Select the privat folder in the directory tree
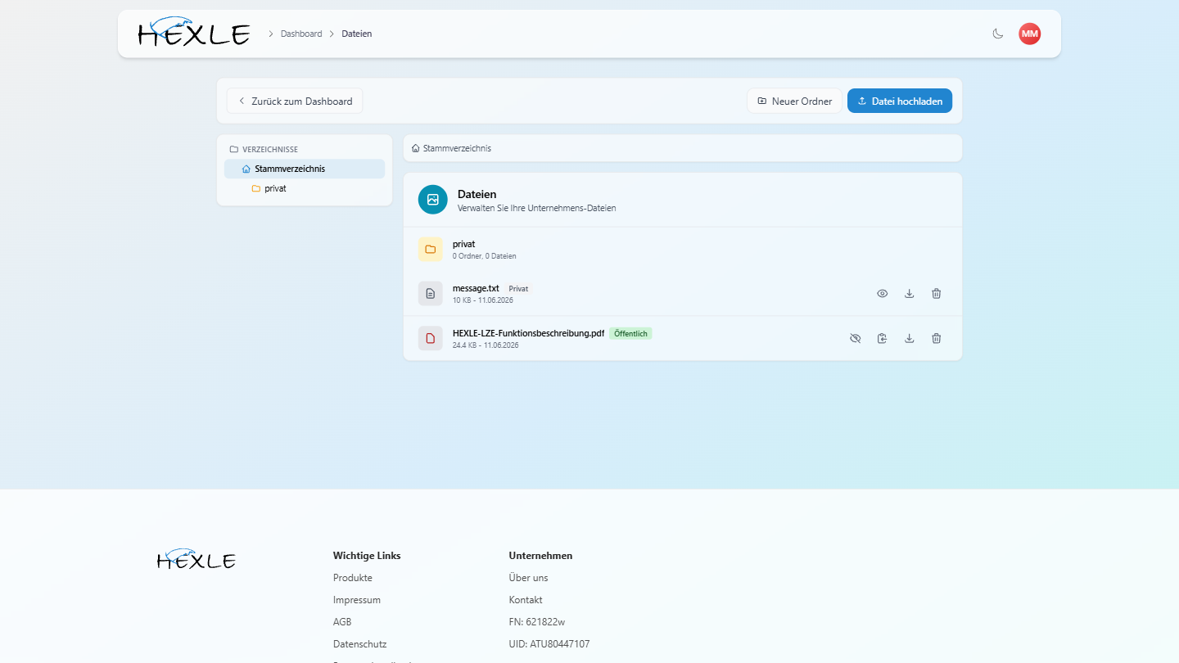 pyautogui.click(x=305, y=188)
